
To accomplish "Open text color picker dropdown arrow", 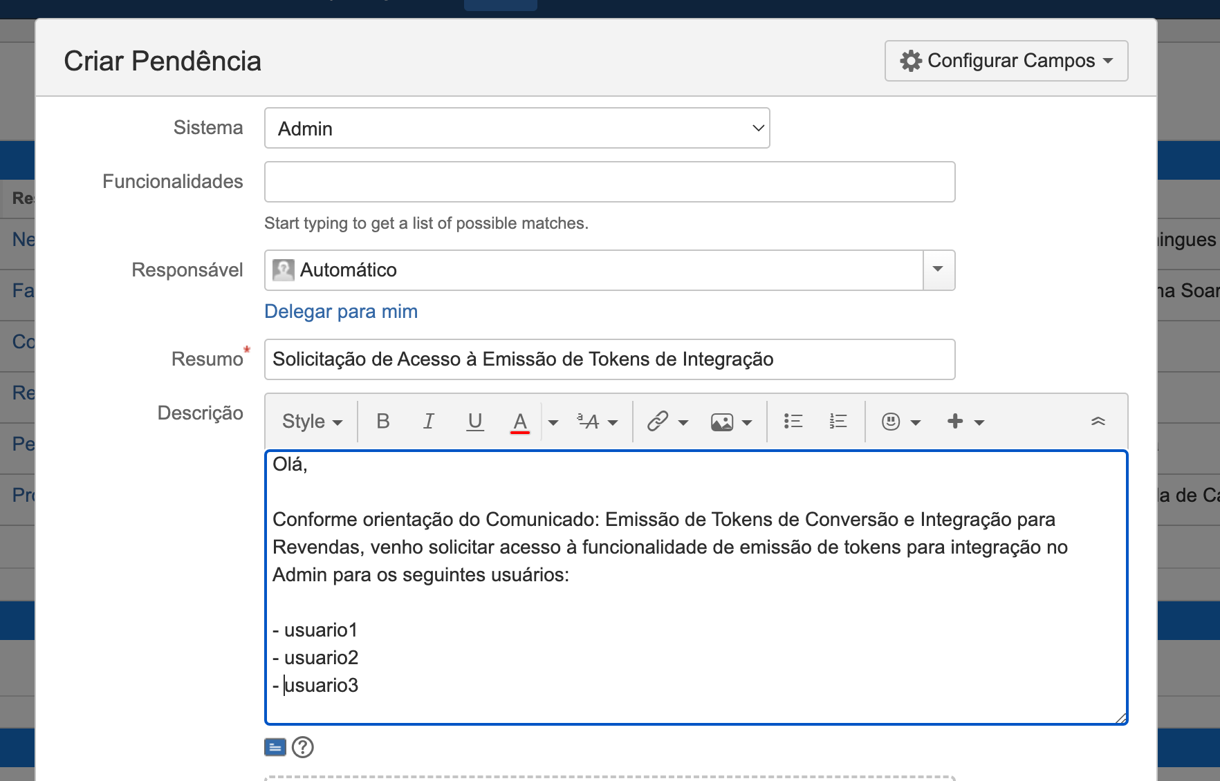I will [553, 422].
